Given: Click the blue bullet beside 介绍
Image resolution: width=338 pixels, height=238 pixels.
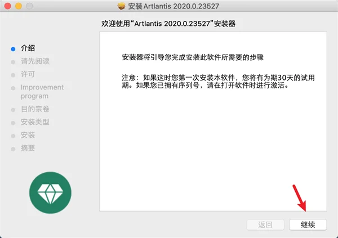Looking at the screenshot, I should pyautogui.click(x=13, y=49).
